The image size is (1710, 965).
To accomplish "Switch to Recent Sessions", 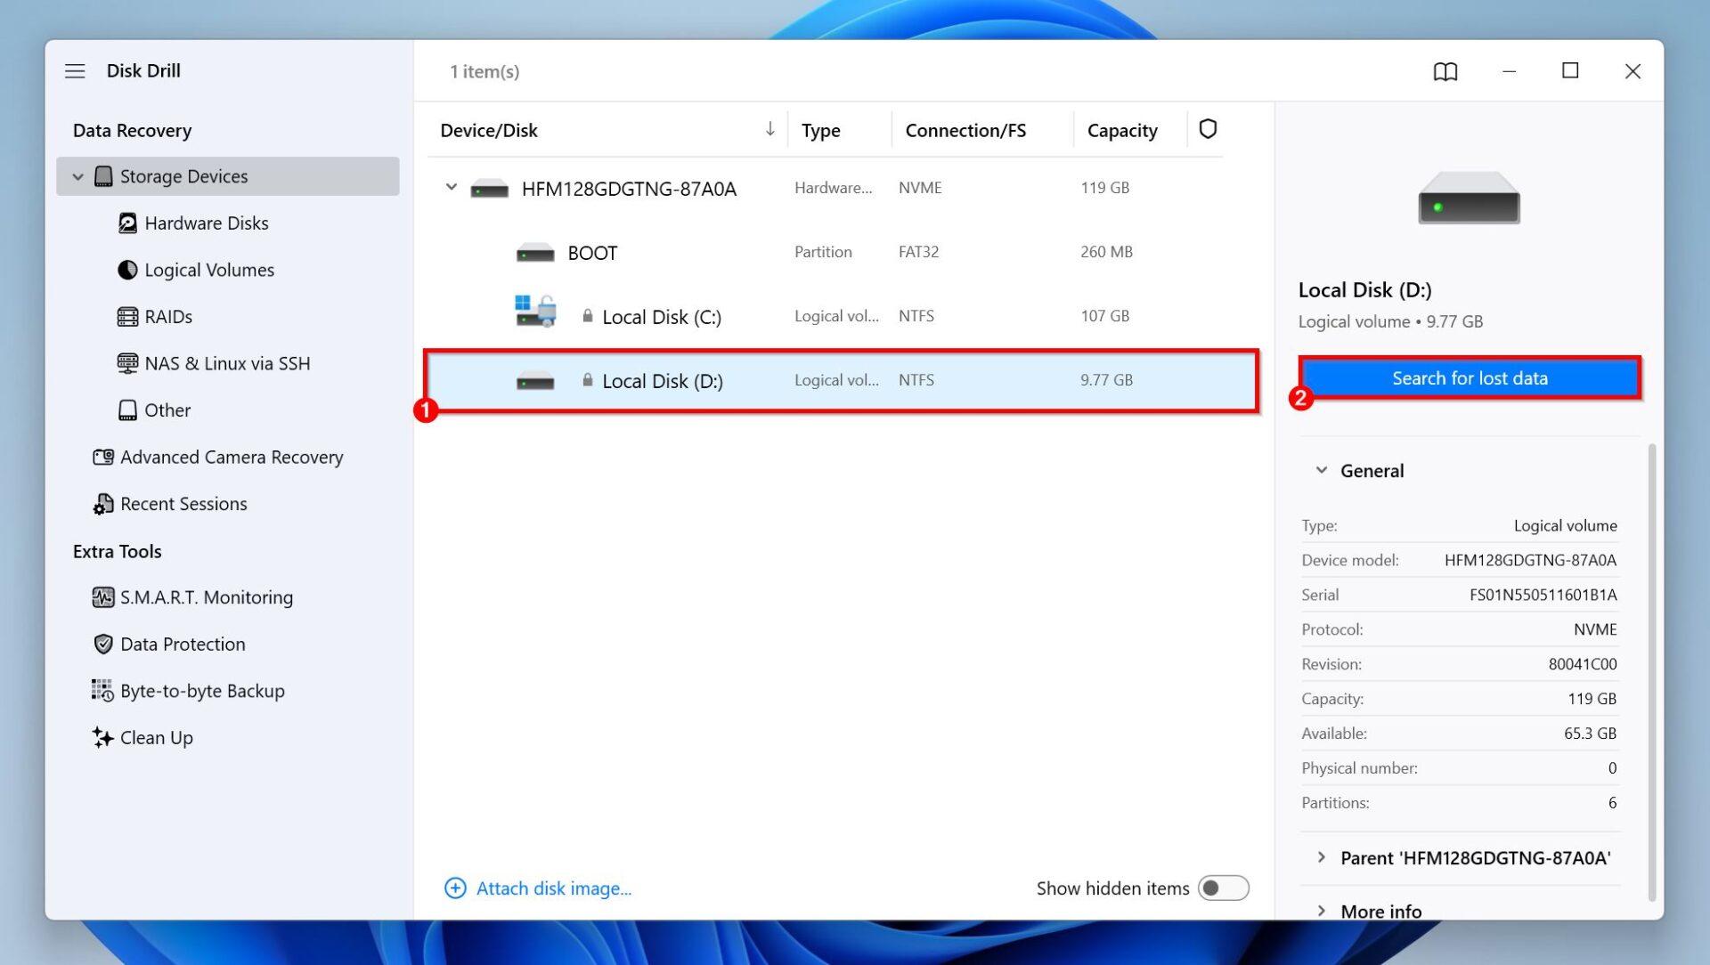I will tap(183, 503).
